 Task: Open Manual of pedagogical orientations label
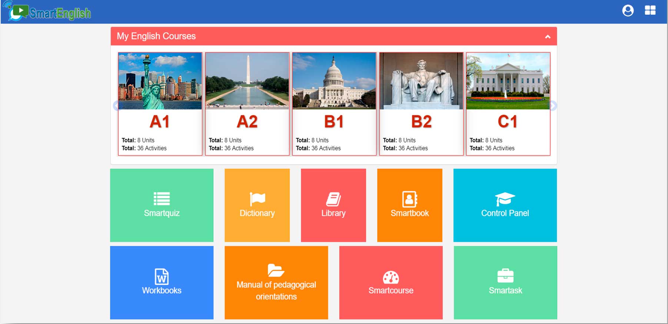[x=276, y=291]
